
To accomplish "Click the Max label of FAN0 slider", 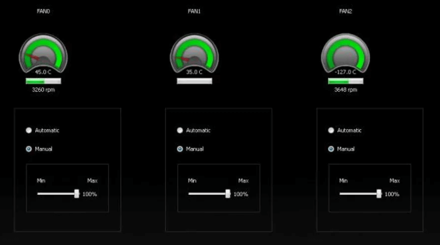I will point(93,181).
